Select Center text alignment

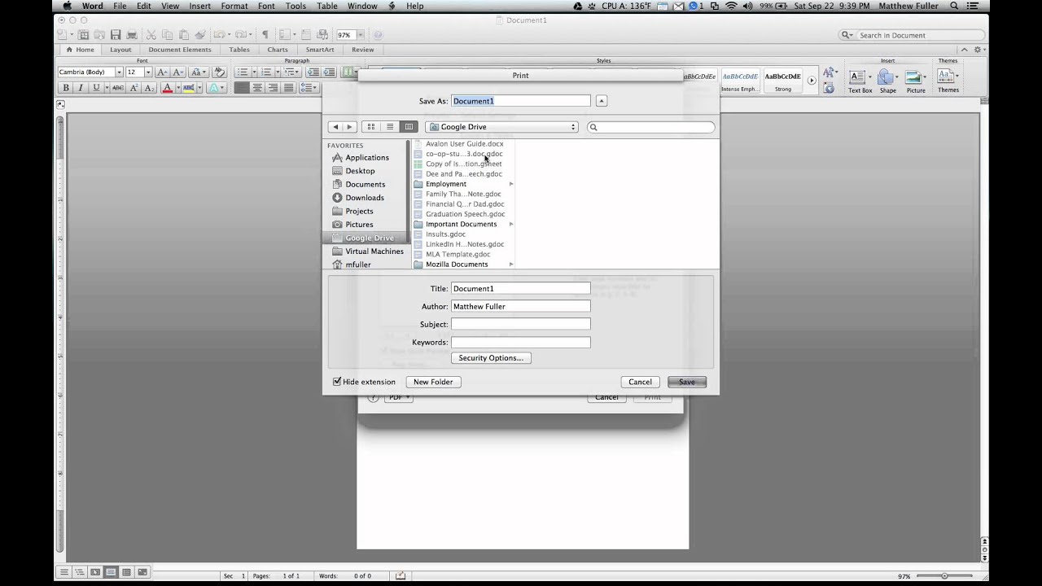(257, 88)
